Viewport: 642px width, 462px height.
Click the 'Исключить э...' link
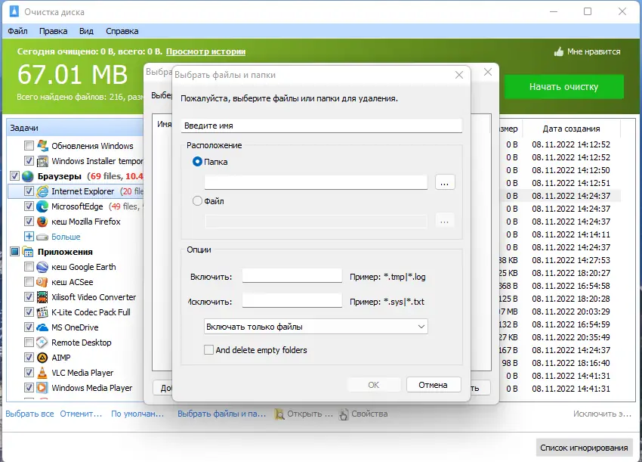[x=602, y=414]
